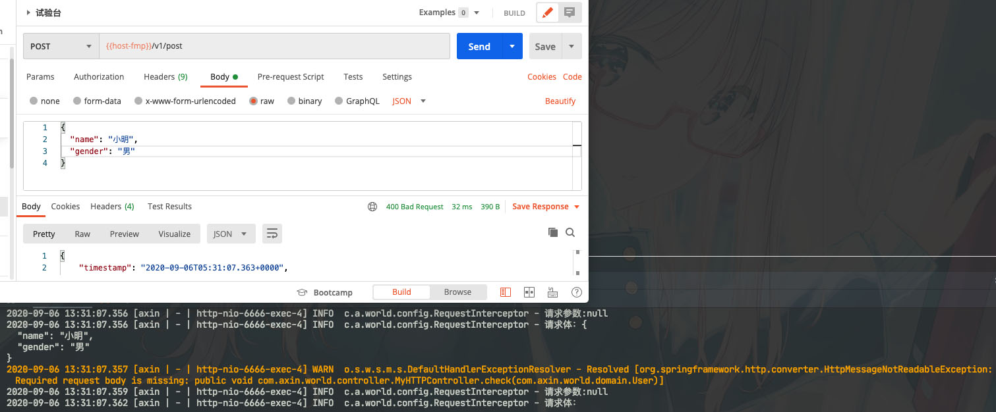The width and height of the screenshot is (996, 412).
Task: Open the Test Results tab
Action: click(x=169, y=206)
